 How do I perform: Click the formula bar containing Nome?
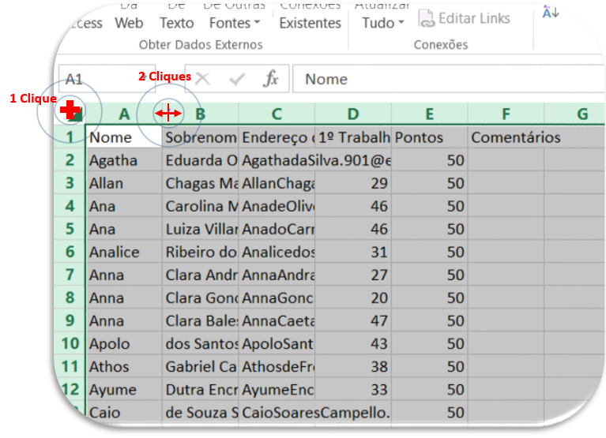[x=442, y=79]
